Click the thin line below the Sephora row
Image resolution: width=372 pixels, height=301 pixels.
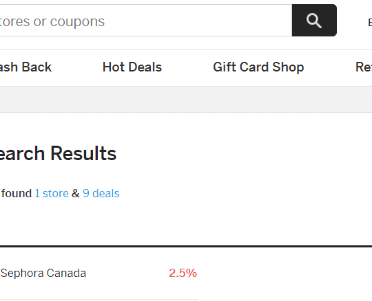99,300
